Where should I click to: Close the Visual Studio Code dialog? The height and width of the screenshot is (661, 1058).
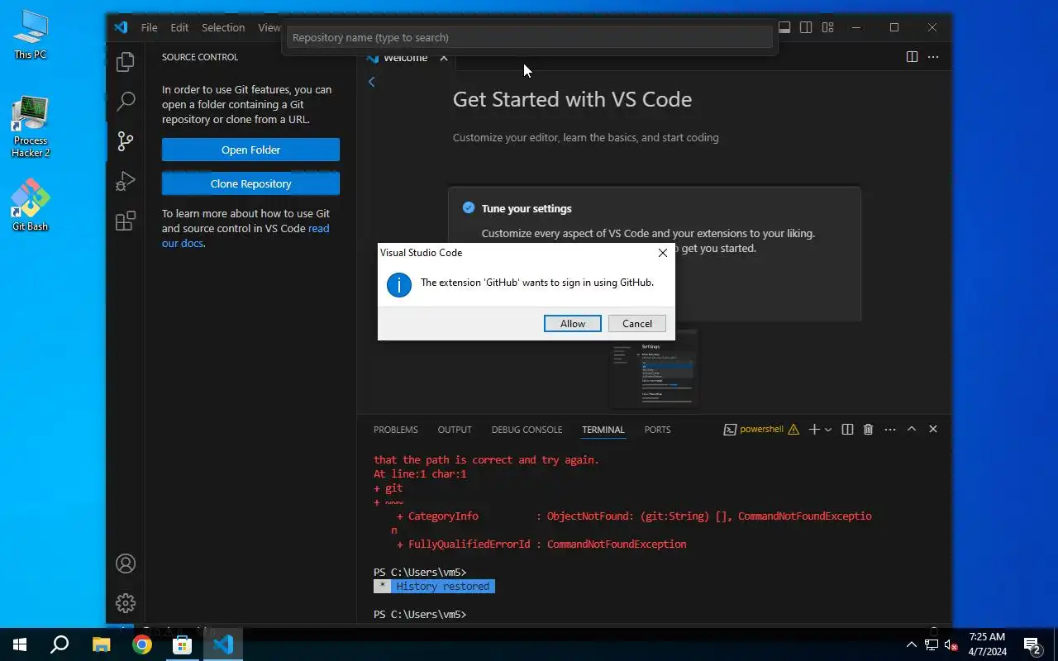pyautogui.click(x=662, y=253)
